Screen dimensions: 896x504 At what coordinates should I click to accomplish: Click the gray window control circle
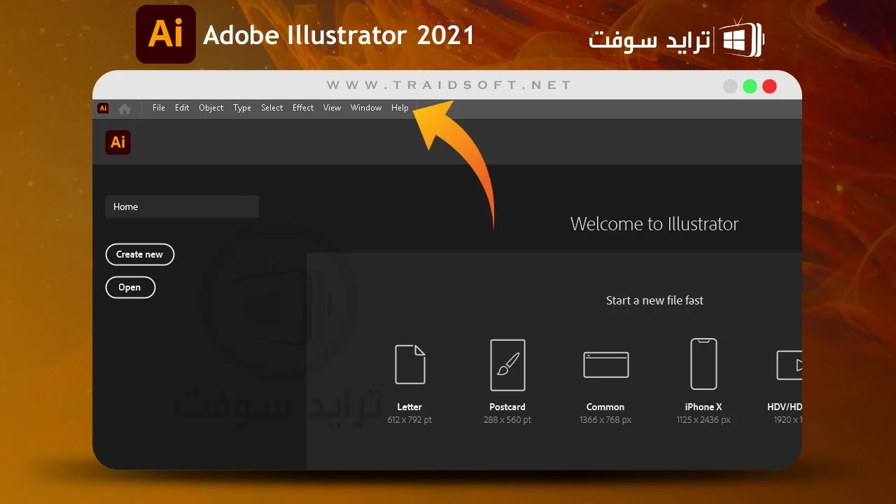tap(730, 86)
